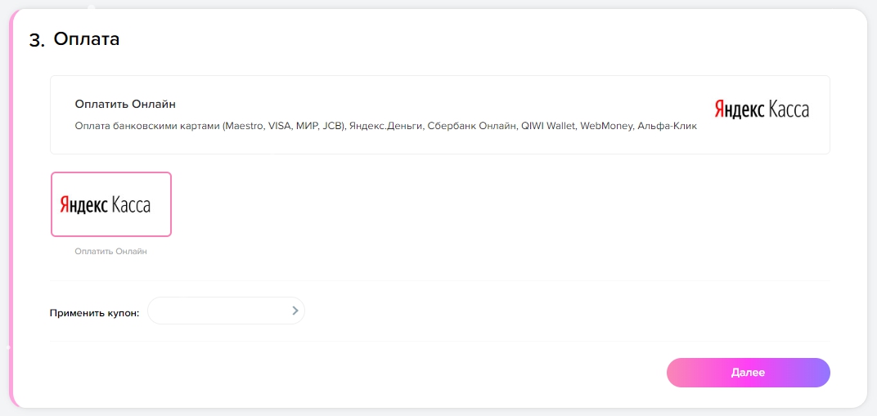The width and height of the screenshot is (877, 416).
Task: Click the Применить купон label
Action: pyautogui.click(x=94, y=312)
